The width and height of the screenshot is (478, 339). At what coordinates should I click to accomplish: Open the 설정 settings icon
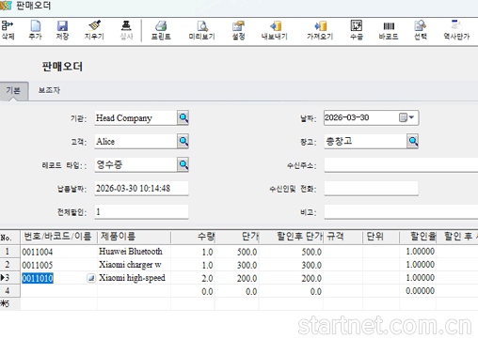[x=238, y=26]
